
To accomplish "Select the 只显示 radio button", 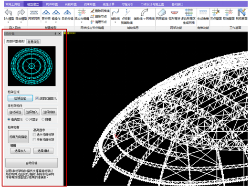I will [27, 119].
